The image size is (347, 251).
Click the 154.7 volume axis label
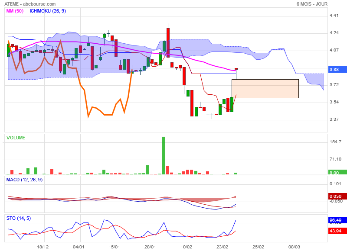tap(335, 142)
